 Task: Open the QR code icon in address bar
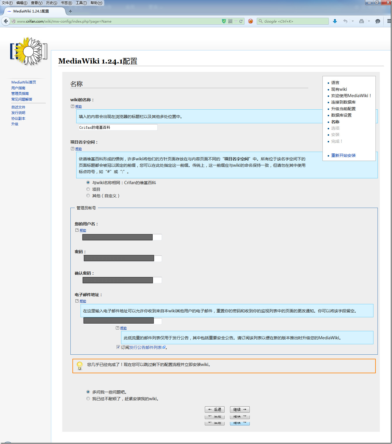pos(230,21)
